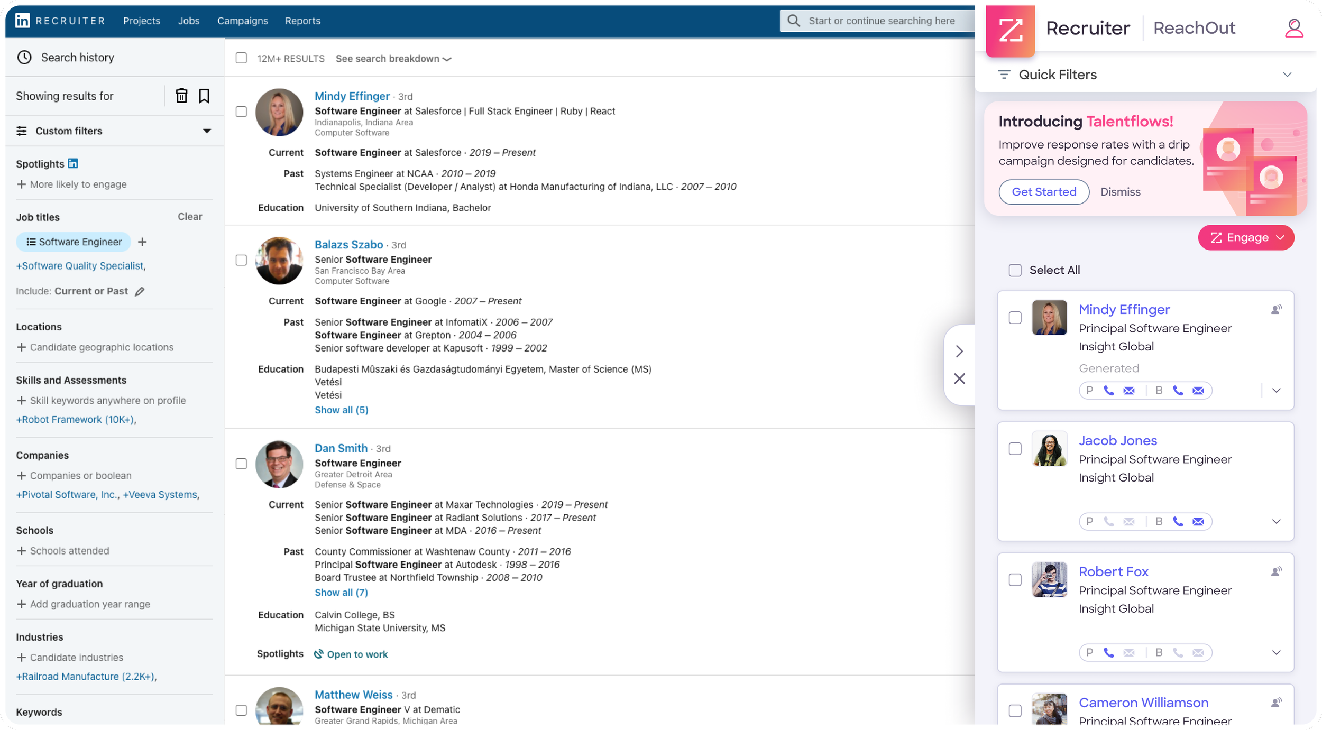Screen dimensions: 1322x730
Task: Expand the Quick Filters chevron
Action: tap(1287, 75)
